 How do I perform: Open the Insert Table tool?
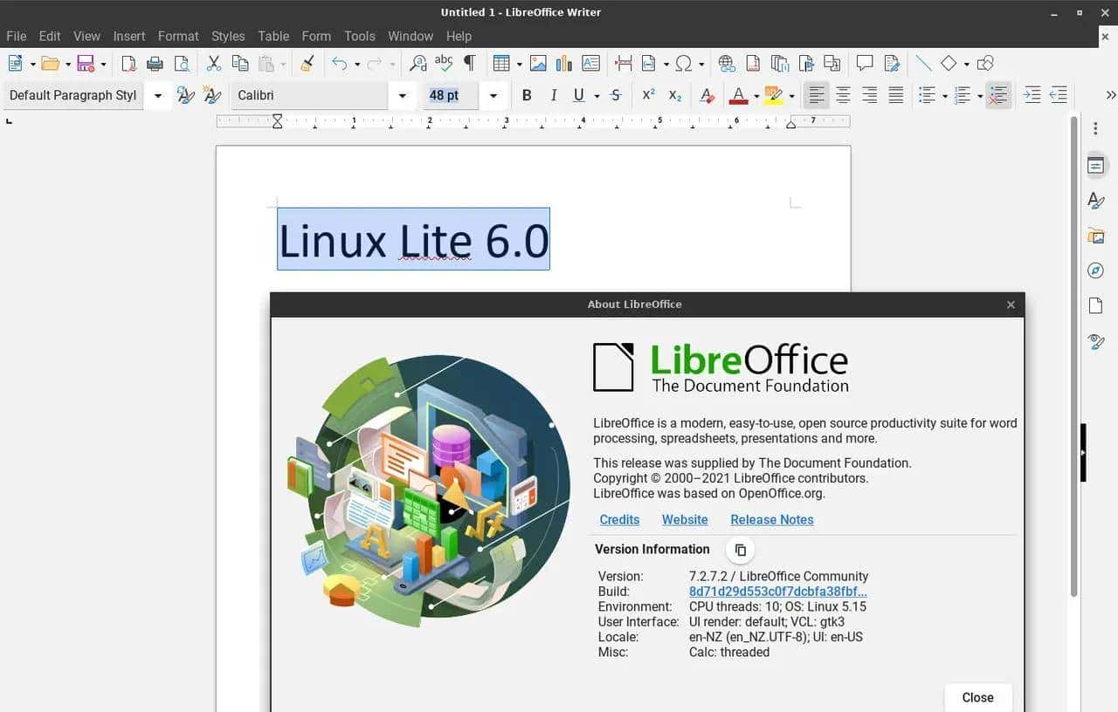click(x=500, y=63)
